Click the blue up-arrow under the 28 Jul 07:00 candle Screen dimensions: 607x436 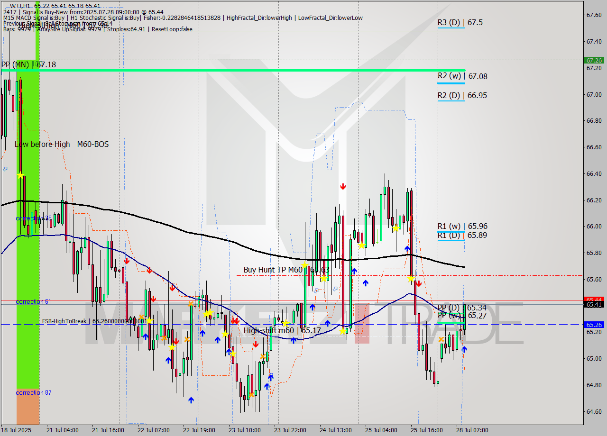(465, 350)
